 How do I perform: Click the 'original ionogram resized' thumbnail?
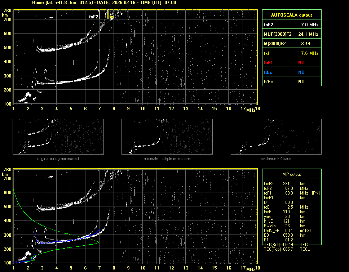point(58,137)
